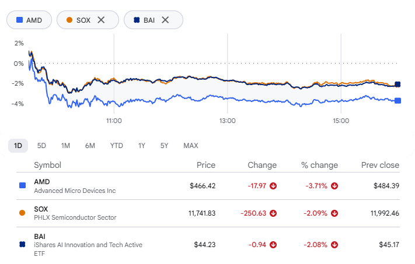
Task: Click Advanced Micro Devices Inc name
Action: point(75,191)
